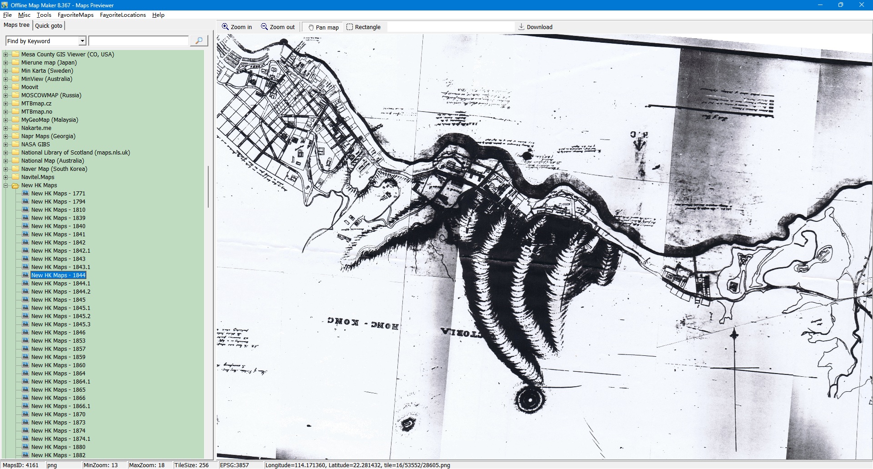Expand the Naver Map (South Korea) node
Image resolution: width=873 pixels, height=469 pixels.
pyautogui.click(x=6, y=169)
